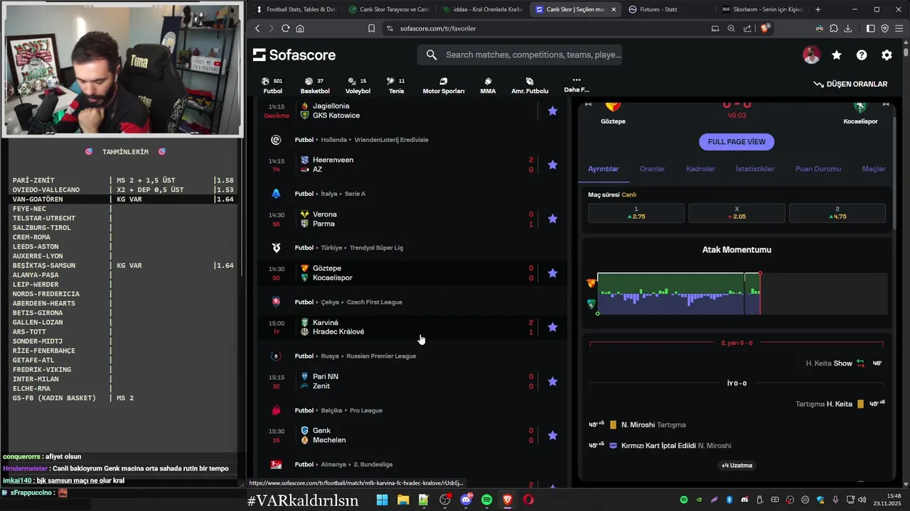
Task: Unfavorite the Jagiellonia–GKS Katowice match star
Action: [552, 111]
